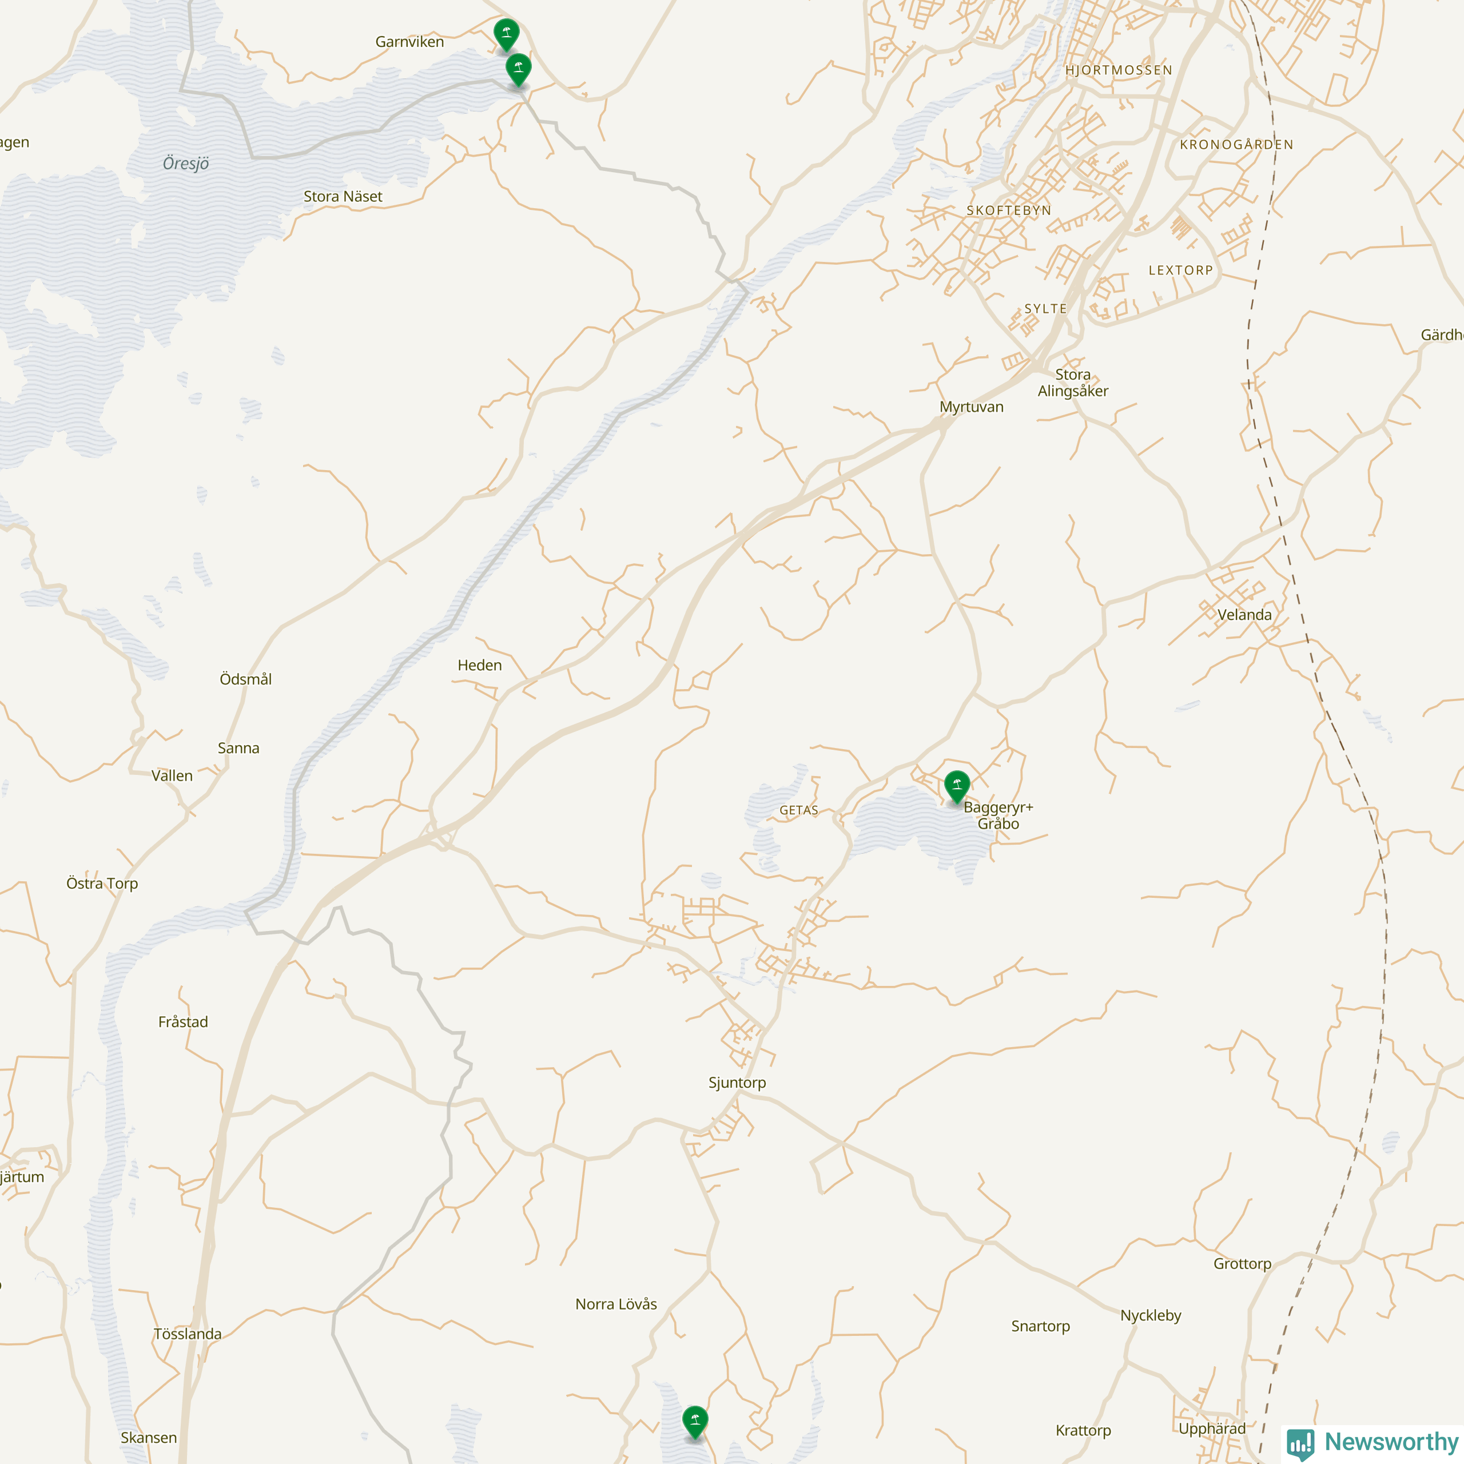Open the beach marker at Baggeryr+ Gråbo

coord(957,786)
